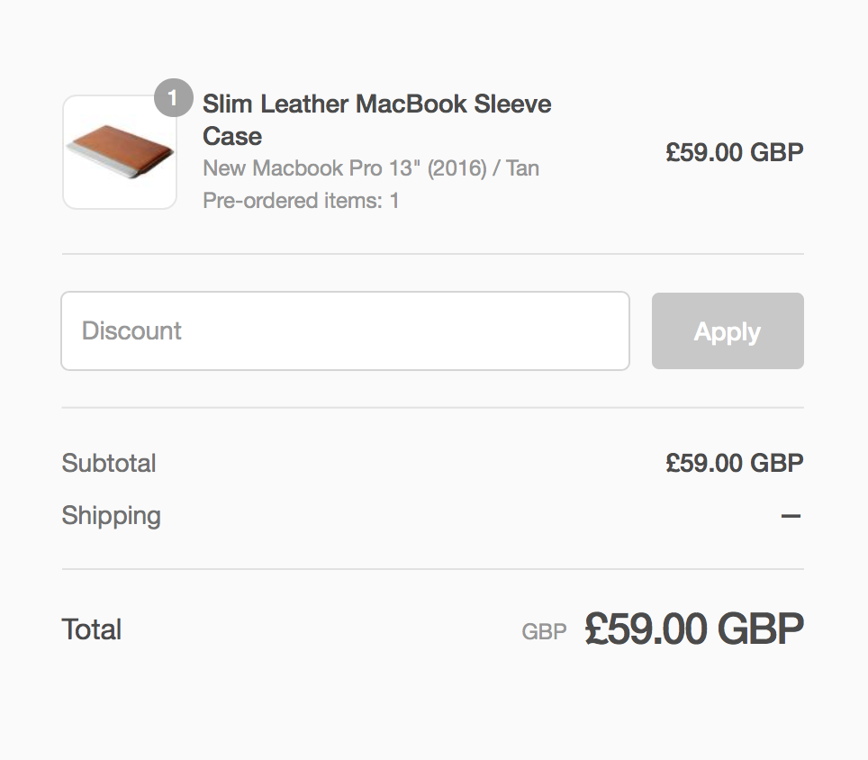This screenshot has height=760, width=868.
Task: Click the Total label
Action: point(92,629)
